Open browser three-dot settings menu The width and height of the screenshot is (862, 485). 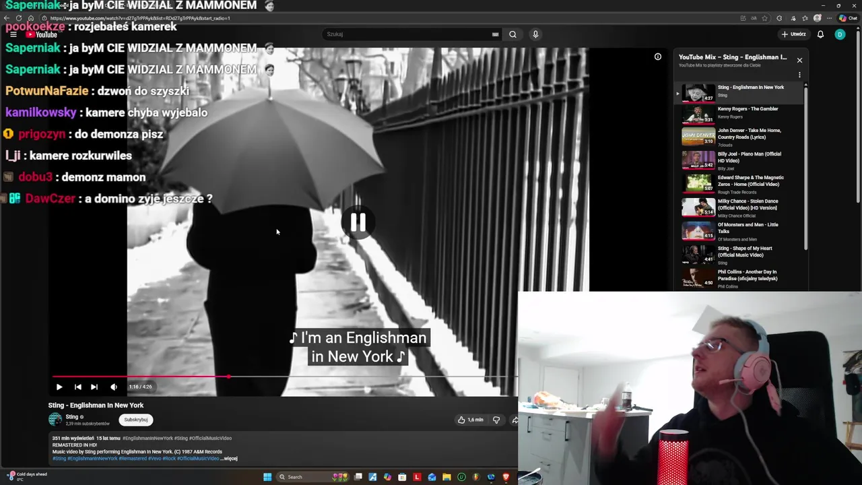pyautogui.click(x=830, y=18)
